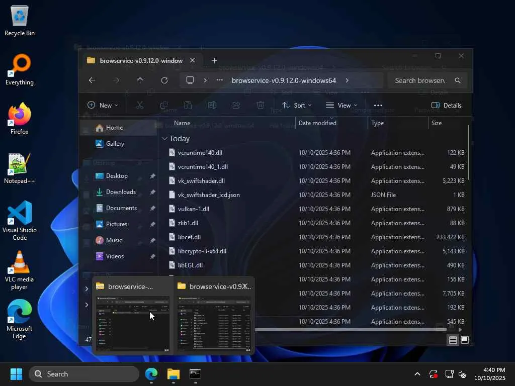The height and width of the screenshot is (386, 515).
Task: Launch Visual Studio Code shortcut
Action: pyautogui.click(x=20, y=221)
